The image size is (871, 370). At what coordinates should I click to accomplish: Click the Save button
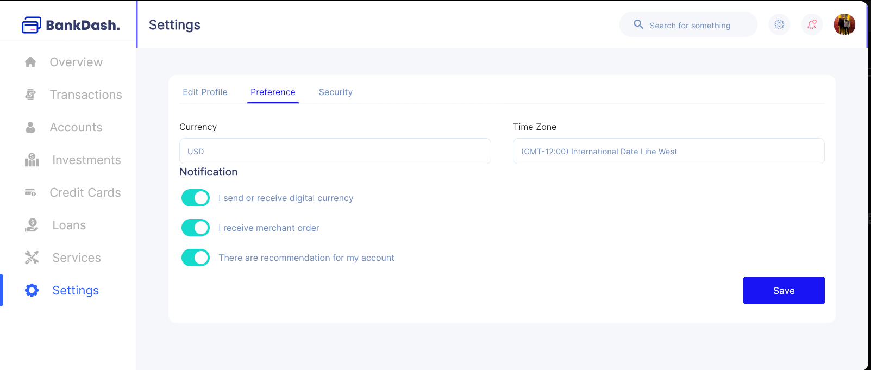784,290
